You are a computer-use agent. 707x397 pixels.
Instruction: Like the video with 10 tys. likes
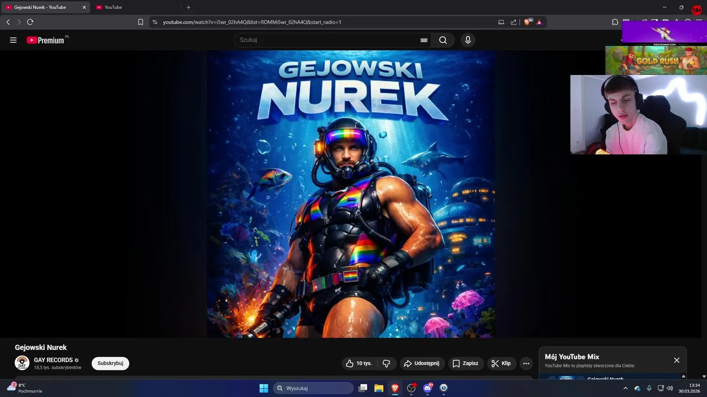pyautogui.click(x=359, y=363)
